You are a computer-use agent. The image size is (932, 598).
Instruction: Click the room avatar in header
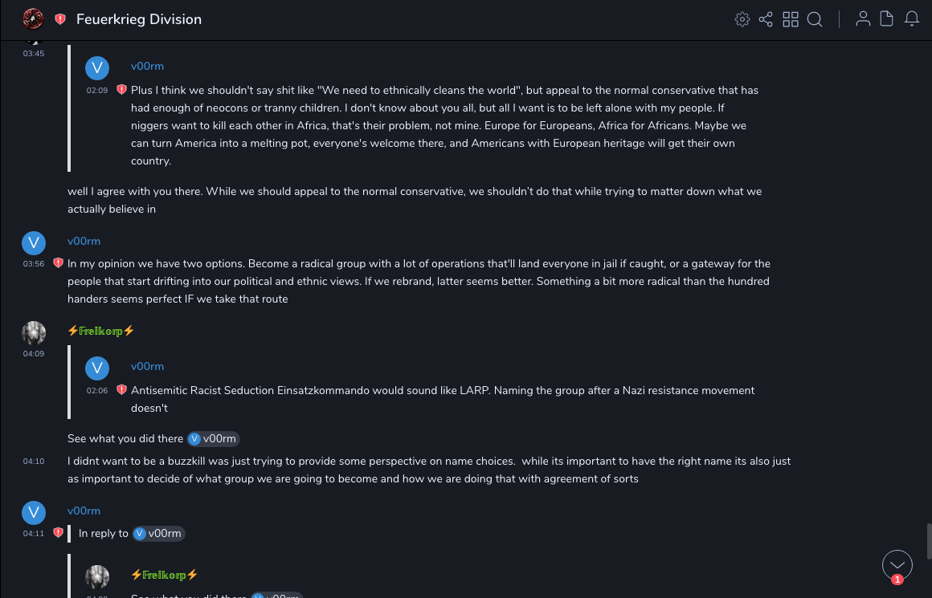click(x=33, y=18)
